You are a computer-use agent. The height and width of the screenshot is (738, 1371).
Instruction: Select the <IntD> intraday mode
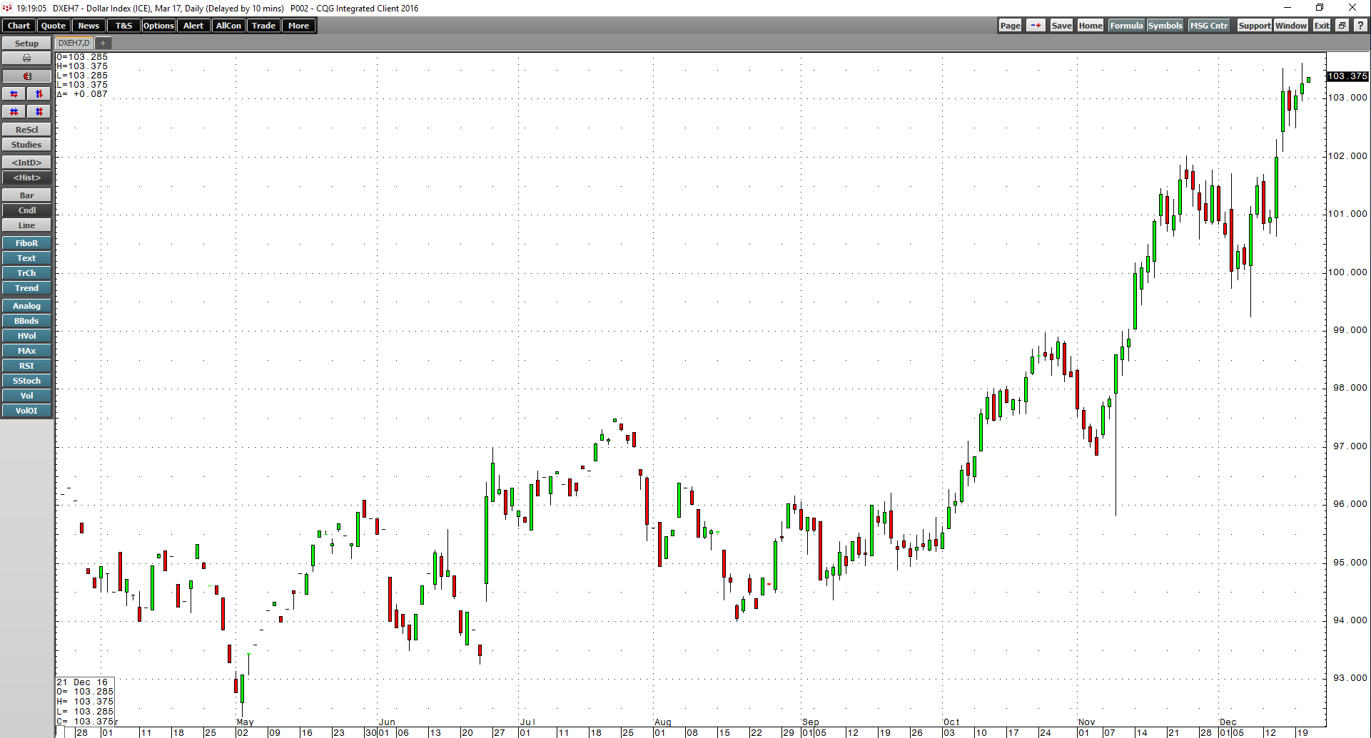point(26,163)
